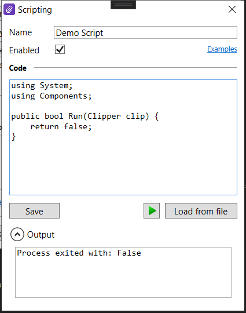Click the Save button
Viewport: 246px width, 313px height.
pyautogui.click(x=34, y=211)
